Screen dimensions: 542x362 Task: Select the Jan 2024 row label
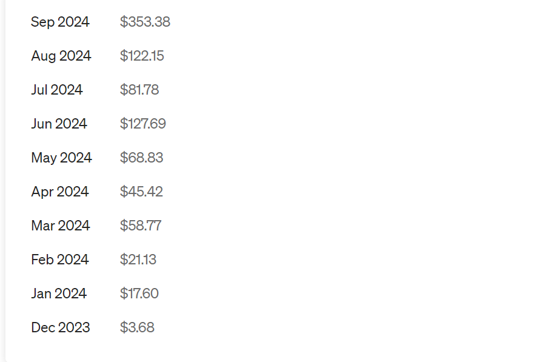click(59, 293)
